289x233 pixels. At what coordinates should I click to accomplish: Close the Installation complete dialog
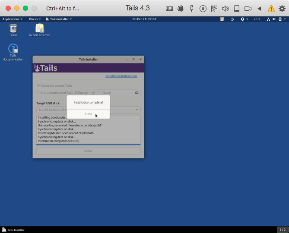(x=88, y=114)
